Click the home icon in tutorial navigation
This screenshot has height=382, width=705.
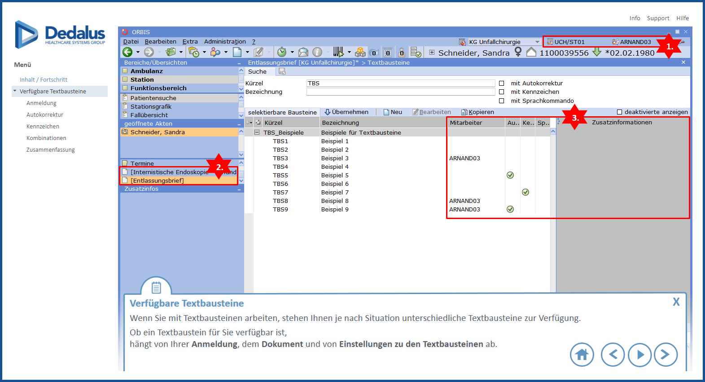[x=582, y=355]
